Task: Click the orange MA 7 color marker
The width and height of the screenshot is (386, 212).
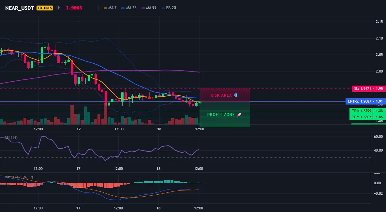Action: 105,8
